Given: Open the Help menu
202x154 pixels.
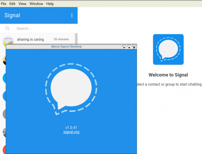Looking at the screenshot, I should tap(50, 4).
